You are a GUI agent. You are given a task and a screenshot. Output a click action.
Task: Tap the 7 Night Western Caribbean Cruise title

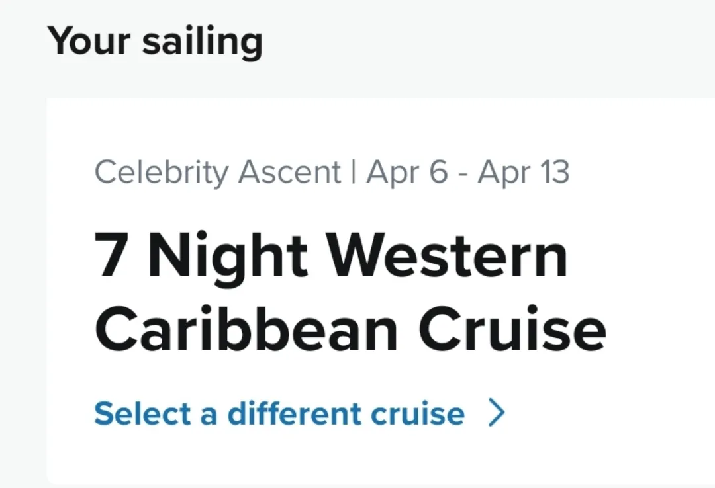coord(350,292)
